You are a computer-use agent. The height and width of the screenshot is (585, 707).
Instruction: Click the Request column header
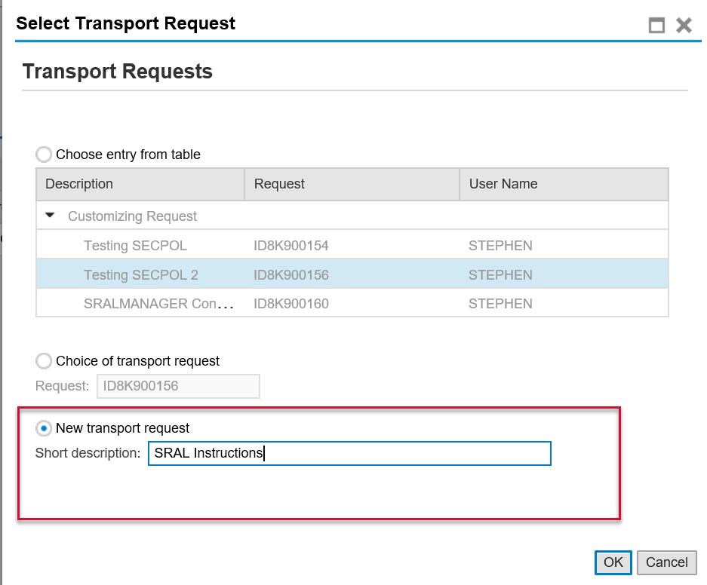coord(352,184)
